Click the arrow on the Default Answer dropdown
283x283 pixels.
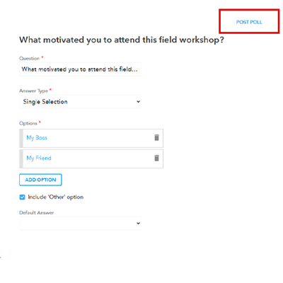(138, 224)
